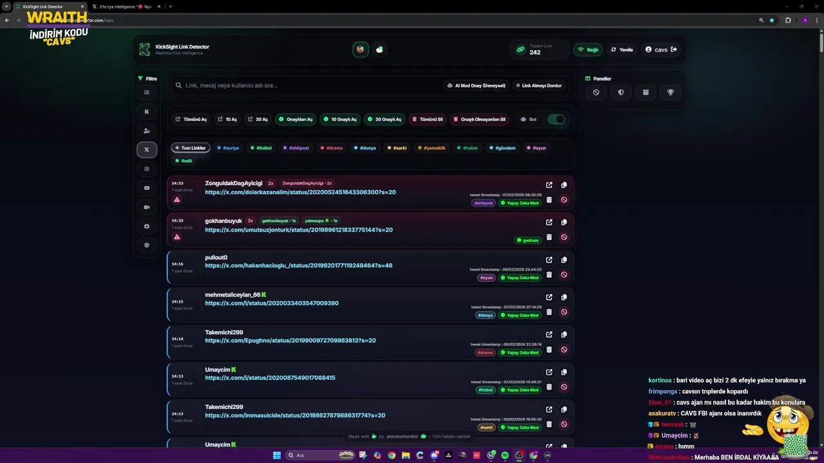Click warning triangle on gokhanbuyuk row
824x463 pixels.
177,237
